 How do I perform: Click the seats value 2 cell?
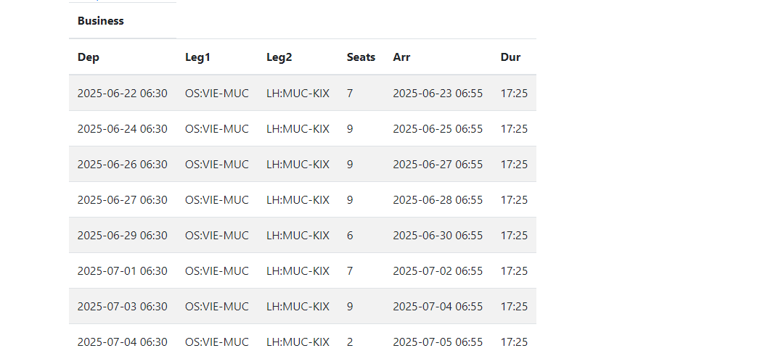click(350, 342)
